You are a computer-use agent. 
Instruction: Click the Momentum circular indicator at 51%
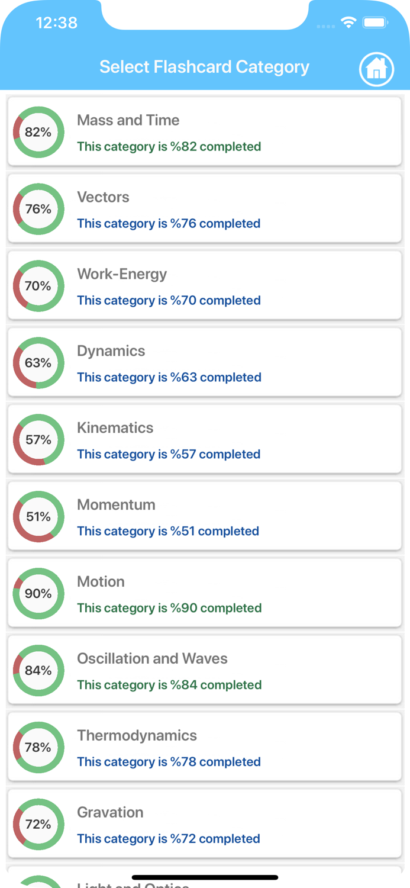tap(38, 516)
